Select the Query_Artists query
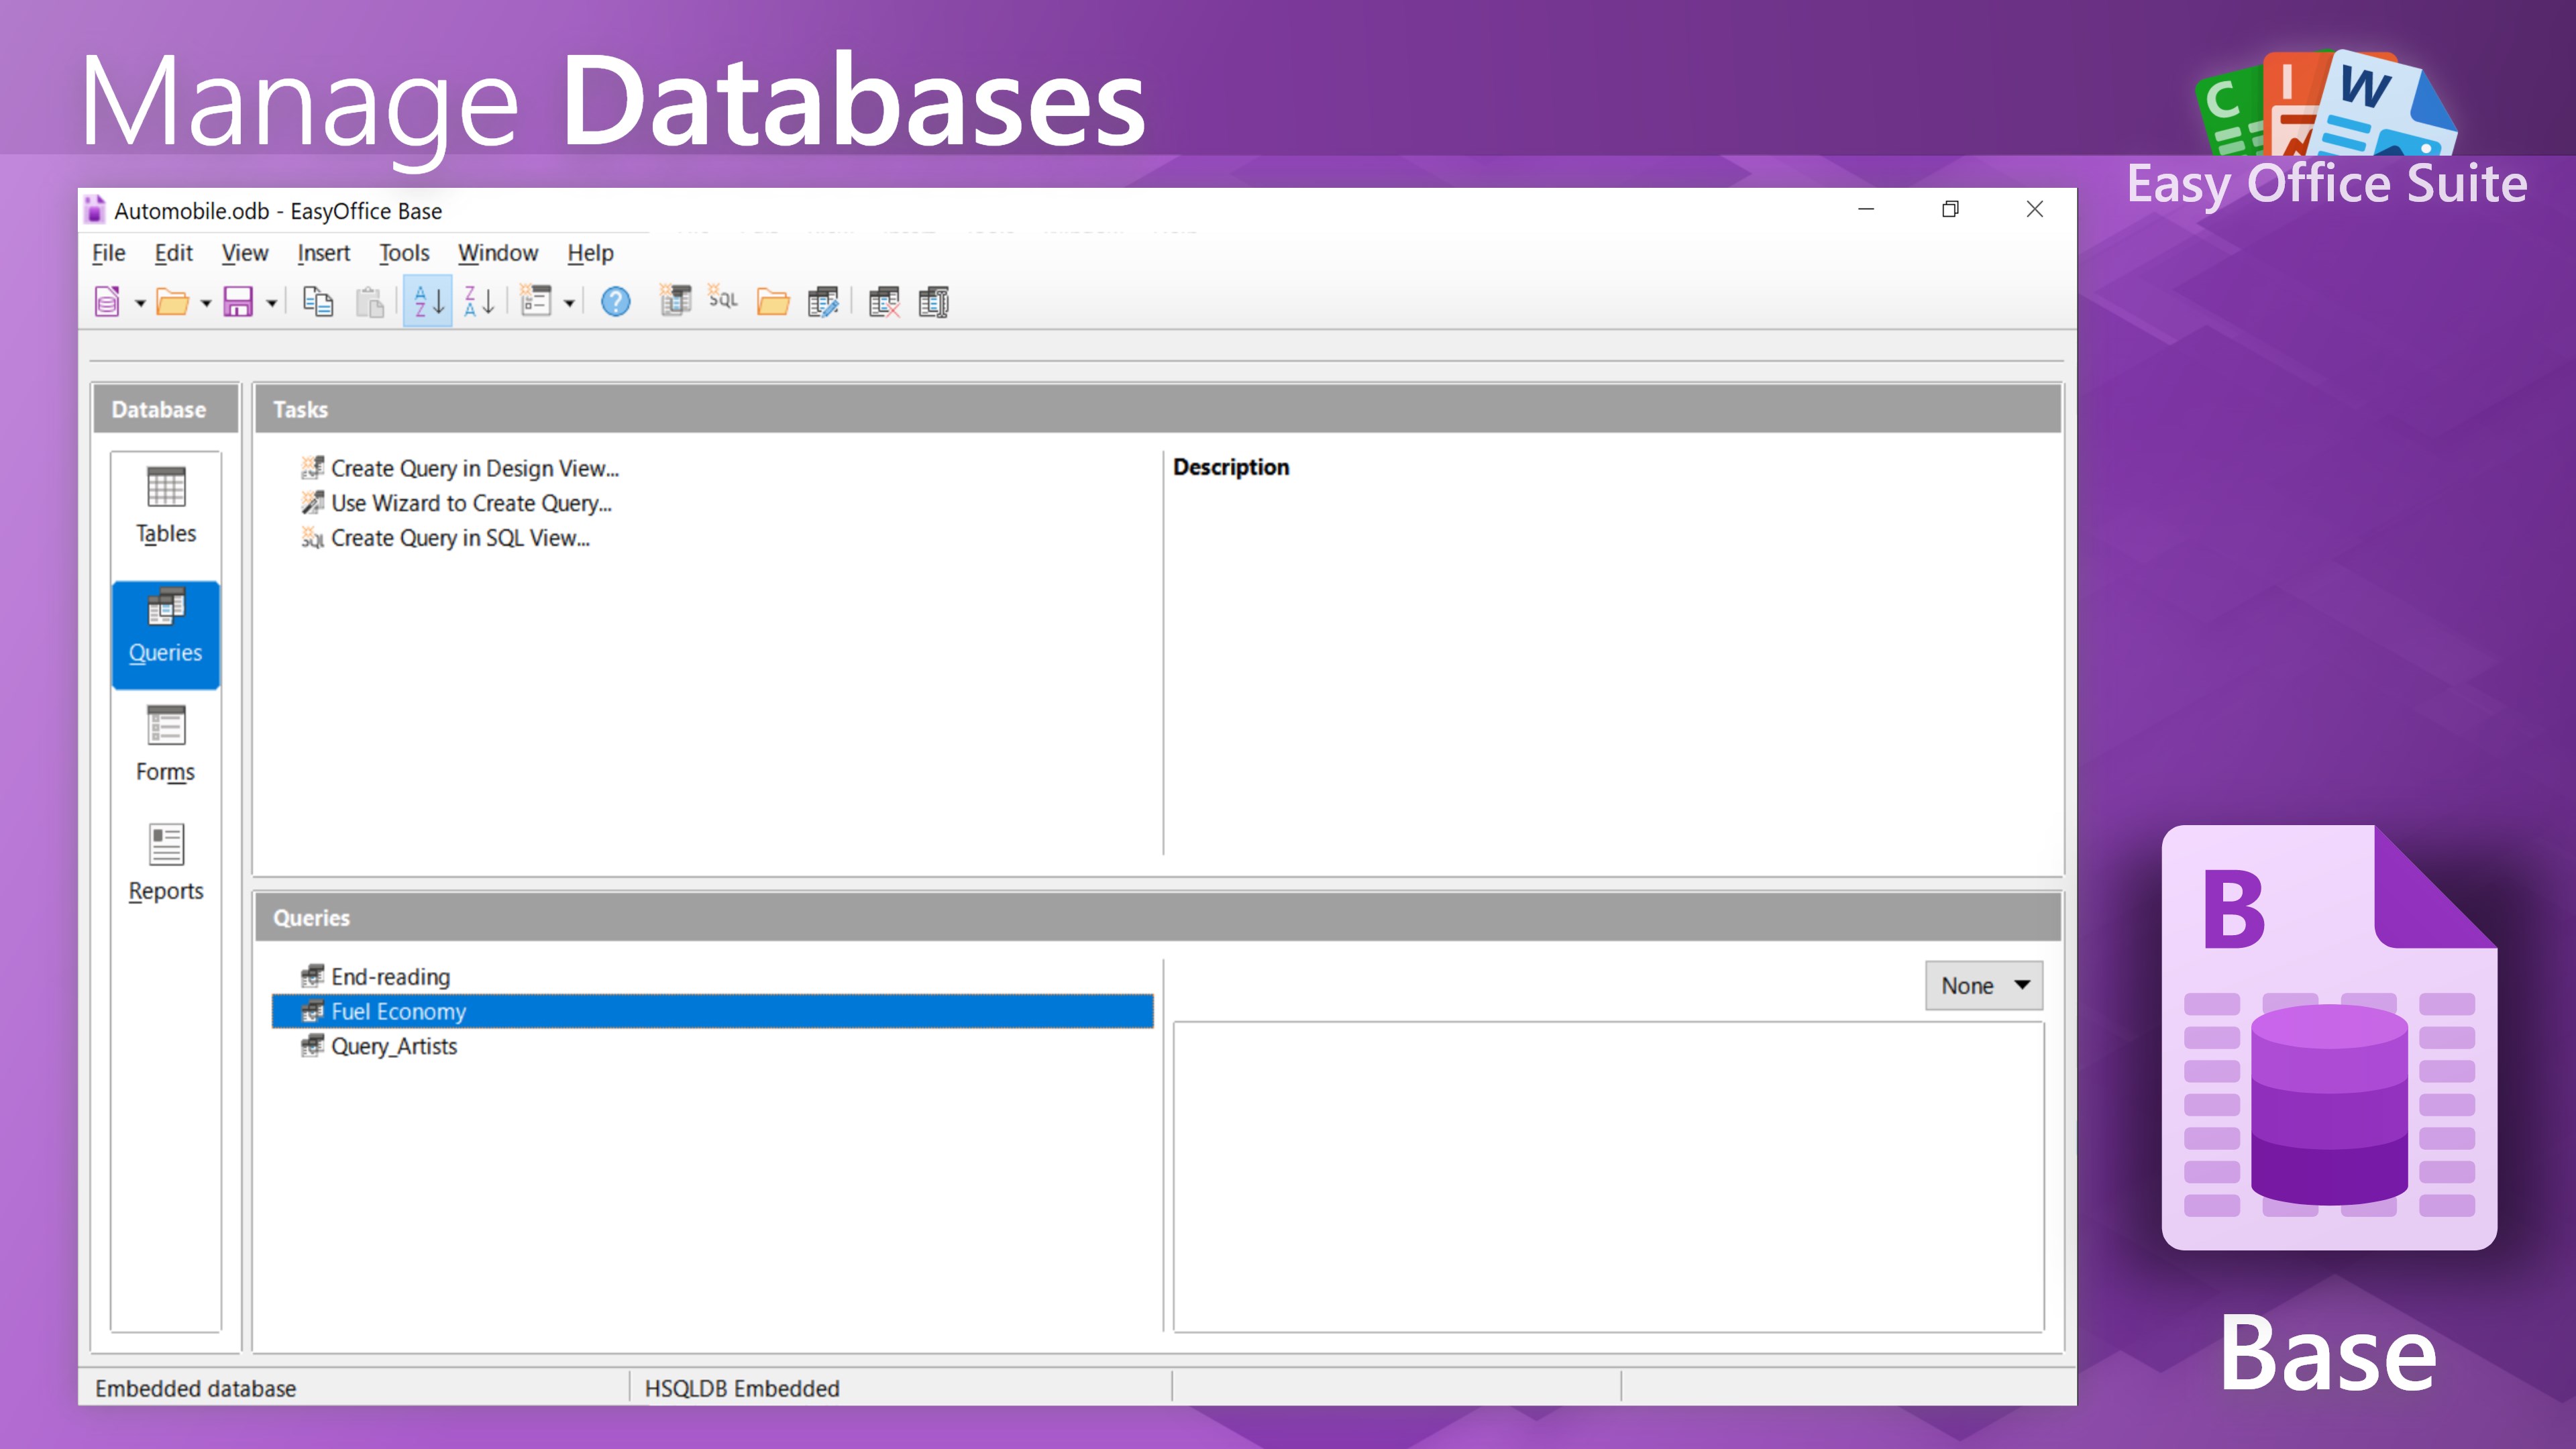The height and width of the screenshot is (1449, 2576). 394,1046
